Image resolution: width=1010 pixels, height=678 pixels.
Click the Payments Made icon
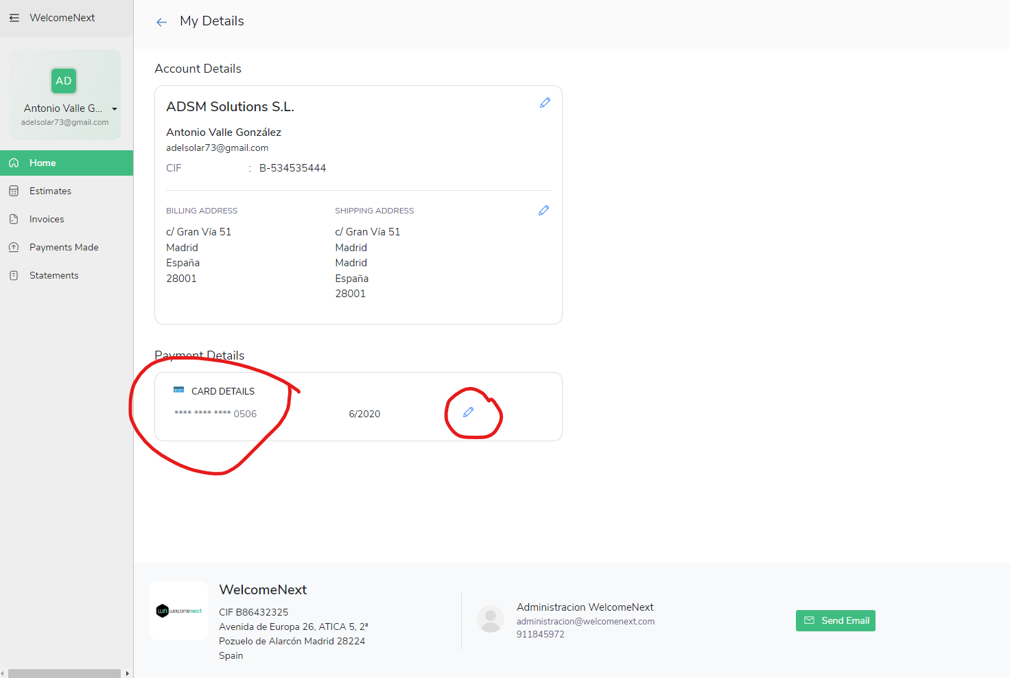(x=14, y=247)
